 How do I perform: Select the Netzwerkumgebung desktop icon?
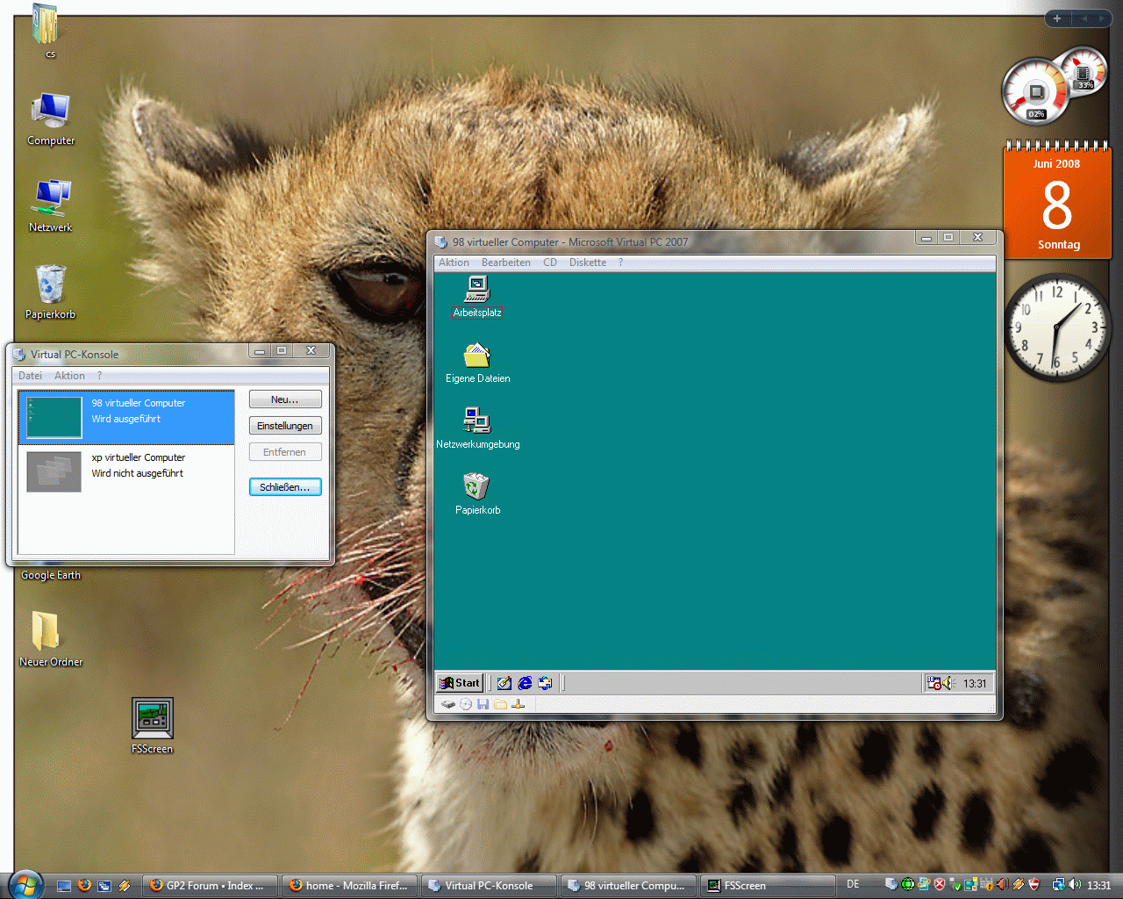[476, 421]
